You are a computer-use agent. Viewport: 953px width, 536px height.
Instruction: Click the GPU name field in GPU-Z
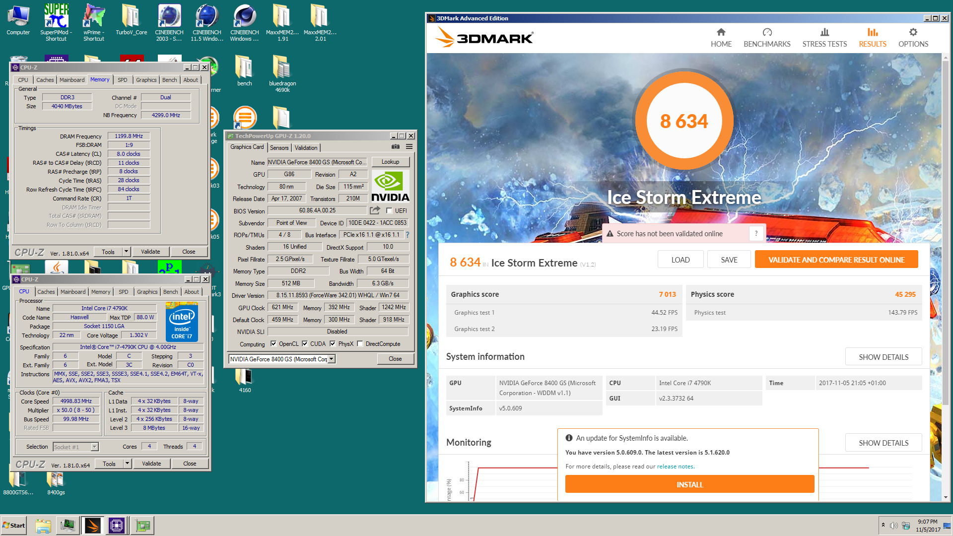coord(318,162)
